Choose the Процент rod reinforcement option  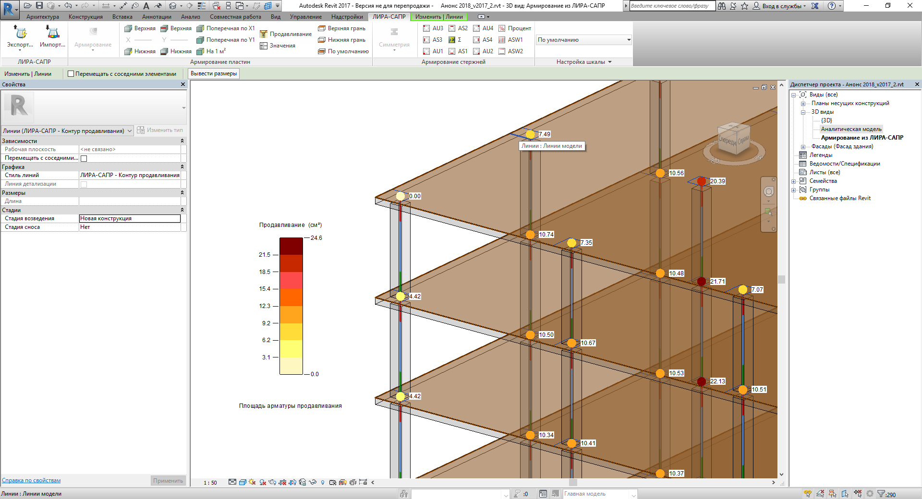pos(514,28)
